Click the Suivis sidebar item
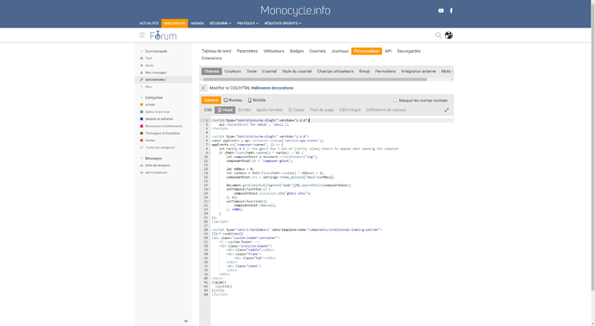 (x=149, y=66)
